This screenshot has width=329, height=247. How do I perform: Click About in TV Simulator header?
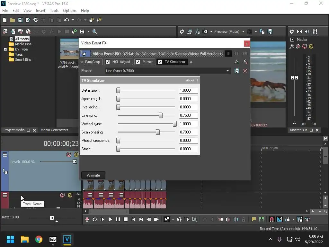tap(190, 80)
